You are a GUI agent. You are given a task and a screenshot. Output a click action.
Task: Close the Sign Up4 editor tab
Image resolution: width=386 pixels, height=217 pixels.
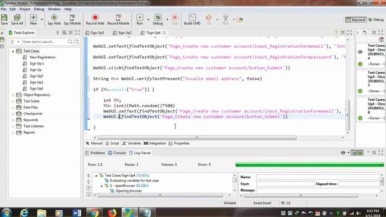(164, 33)
